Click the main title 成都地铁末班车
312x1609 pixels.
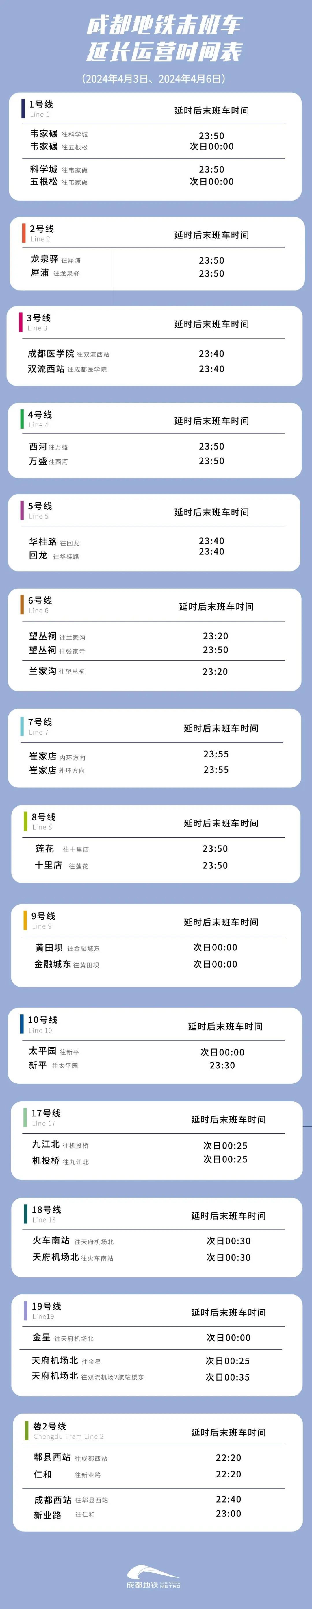click(x=164, y=25)
